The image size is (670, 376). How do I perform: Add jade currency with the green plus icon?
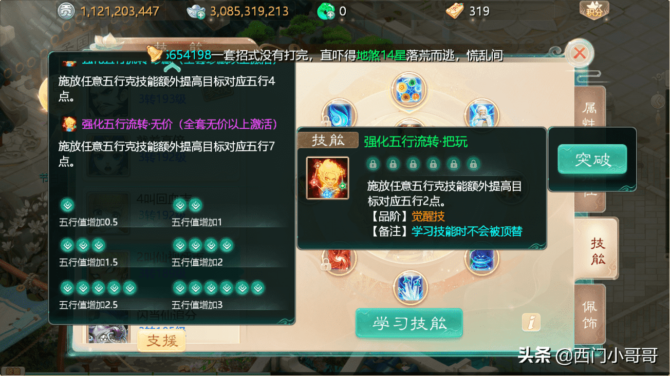coord(326,11)
